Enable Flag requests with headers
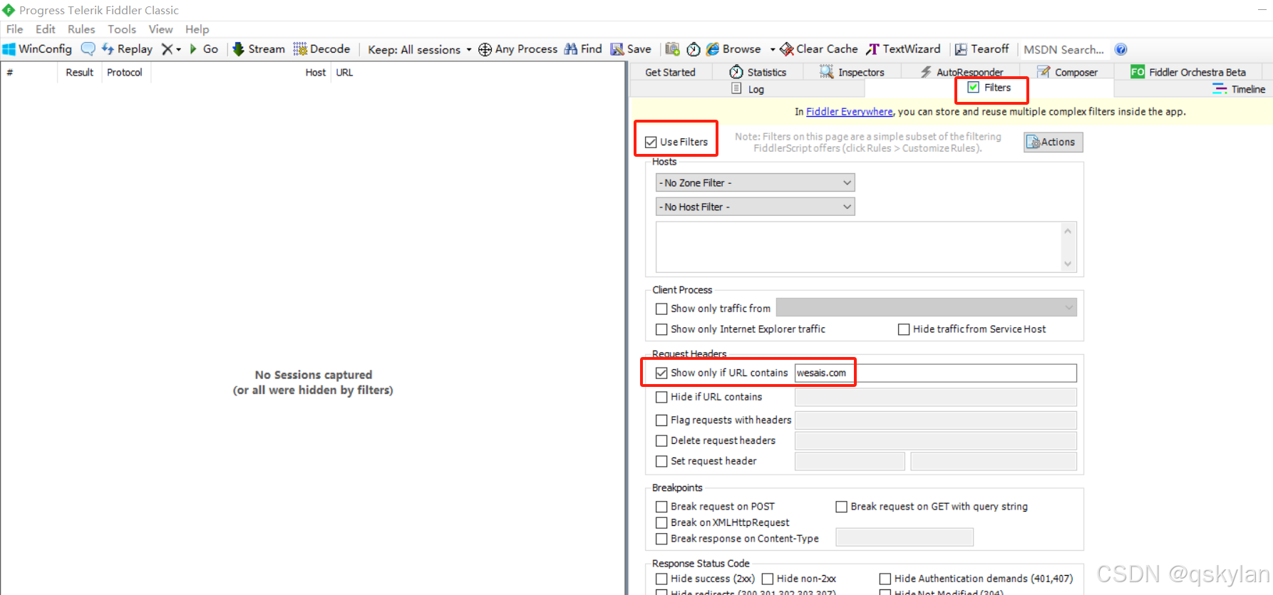This screenshot has height=595, width=1273. point(661,420)
